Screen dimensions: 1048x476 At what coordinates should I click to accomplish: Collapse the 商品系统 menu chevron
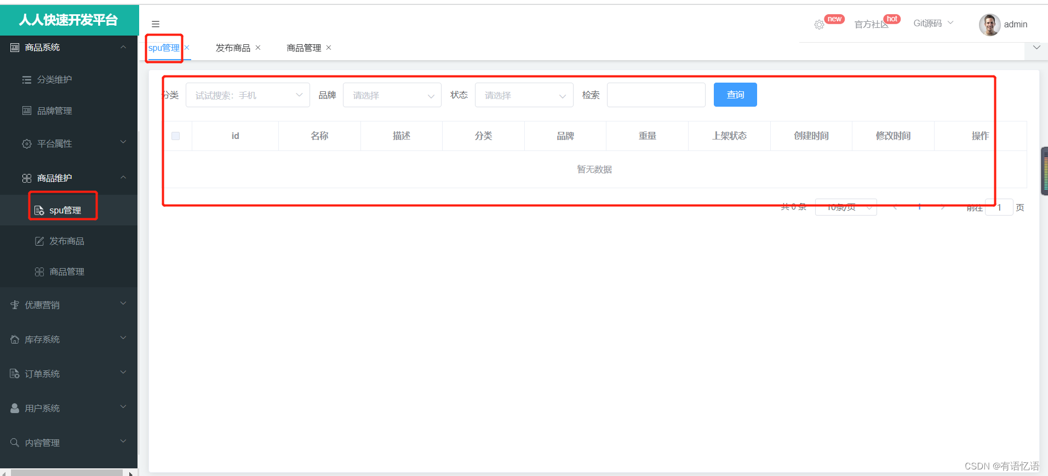tap(123, 47)
